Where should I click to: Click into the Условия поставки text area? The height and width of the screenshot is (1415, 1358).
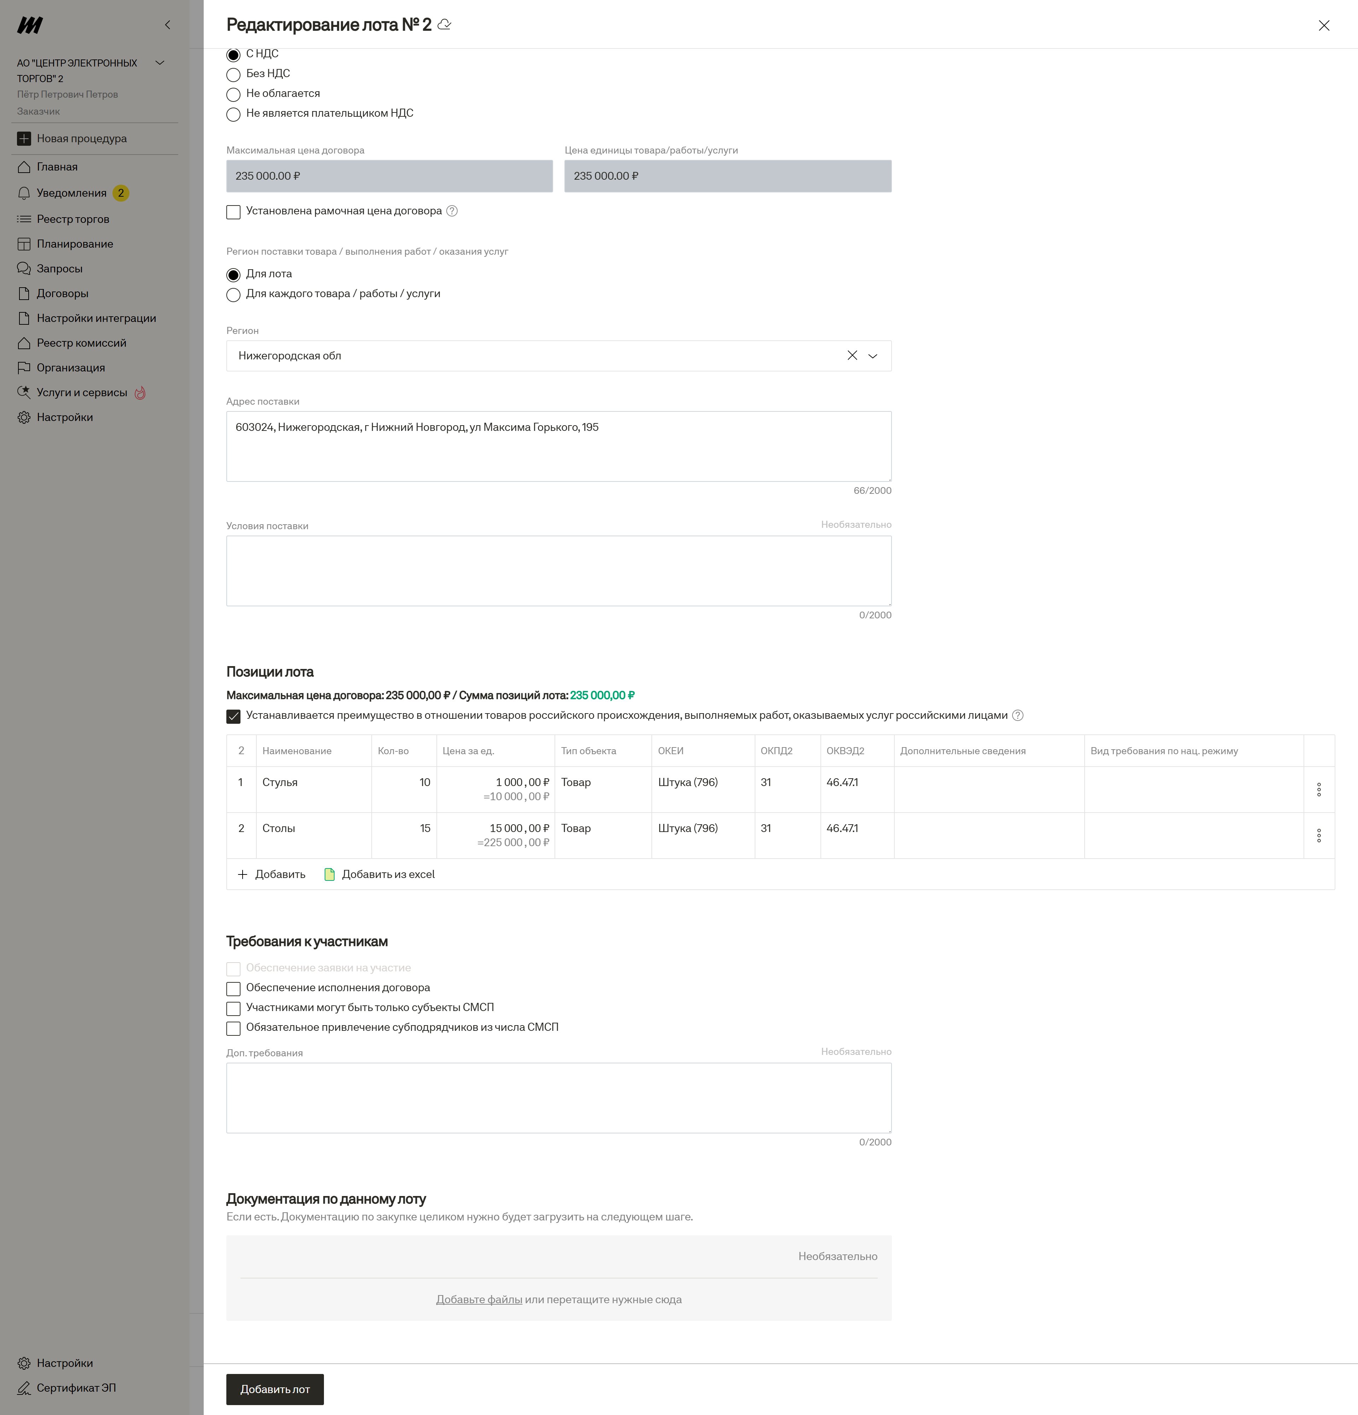point(558,570)
